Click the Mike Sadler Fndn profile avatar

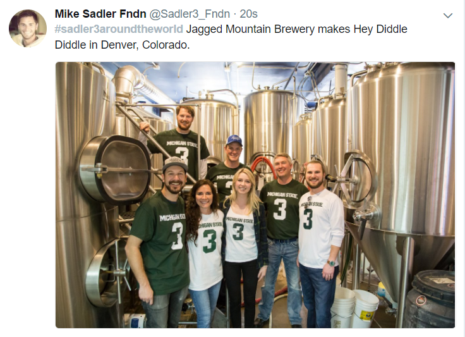point(28,28)
